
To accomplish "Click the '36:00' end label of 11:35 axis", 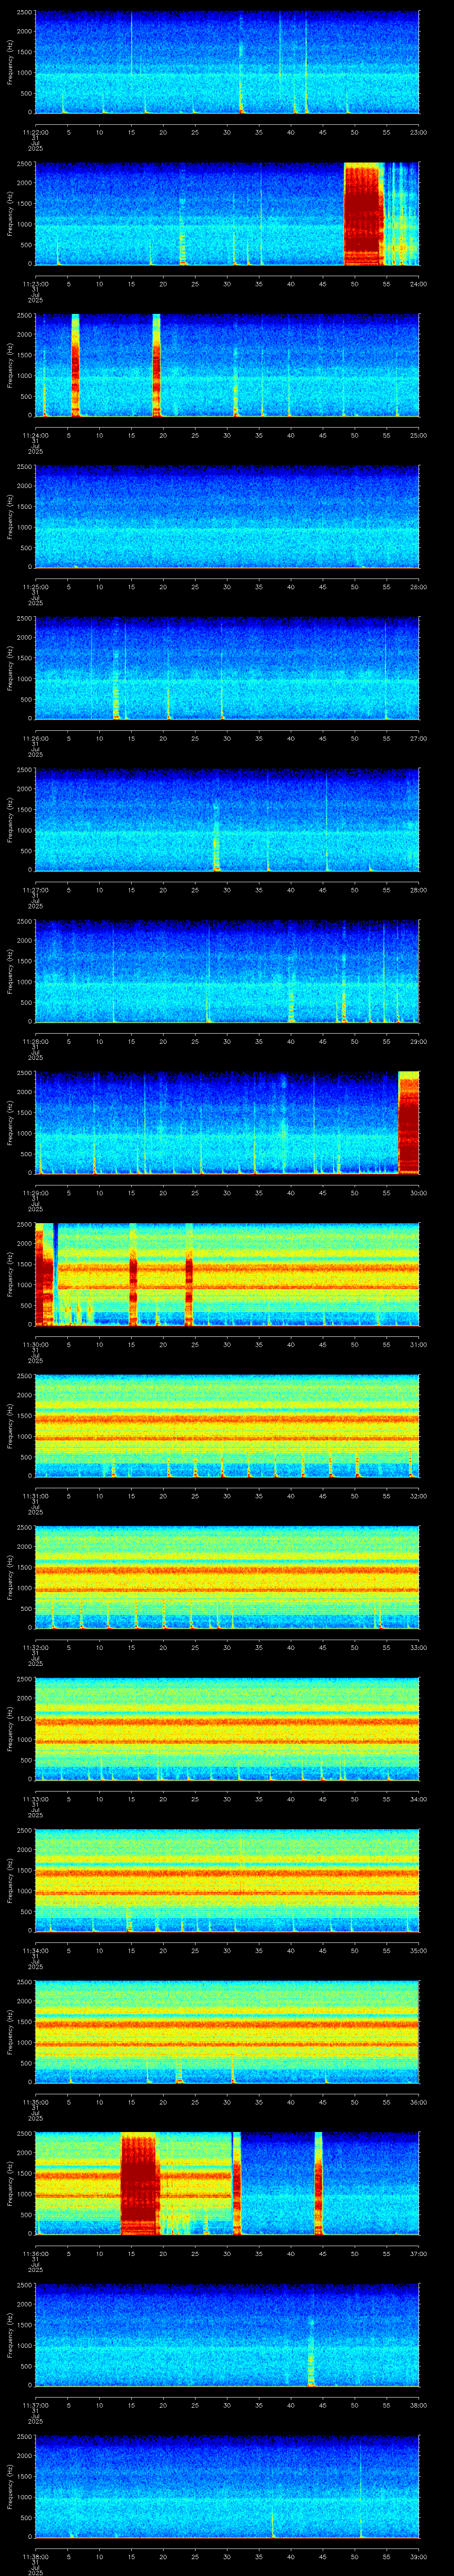I will coord(418,2101).
